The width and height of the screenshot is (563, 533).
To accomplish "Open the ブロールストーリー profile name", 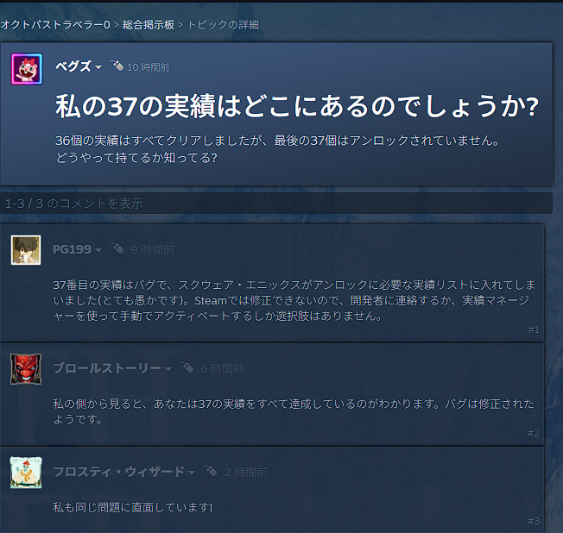I will click(107, 368).
